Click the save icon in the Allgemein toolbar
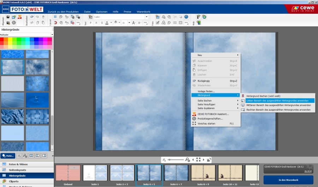 [x=8, y=17]
